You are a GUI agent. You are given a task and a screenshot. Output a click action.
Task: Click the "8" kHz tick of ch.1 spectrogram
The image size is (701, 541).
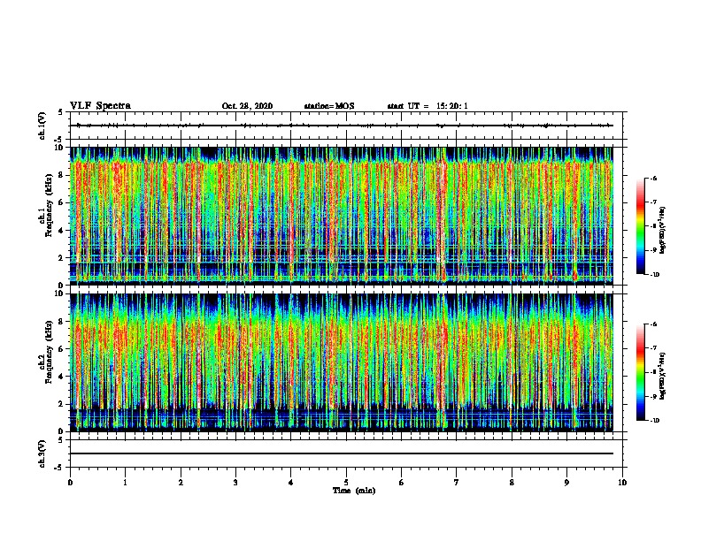pyautogui.click(x=62, y=175)
